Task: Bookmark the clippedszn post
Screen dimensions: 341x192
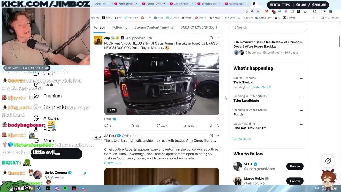Action: (x=210, y=126)
